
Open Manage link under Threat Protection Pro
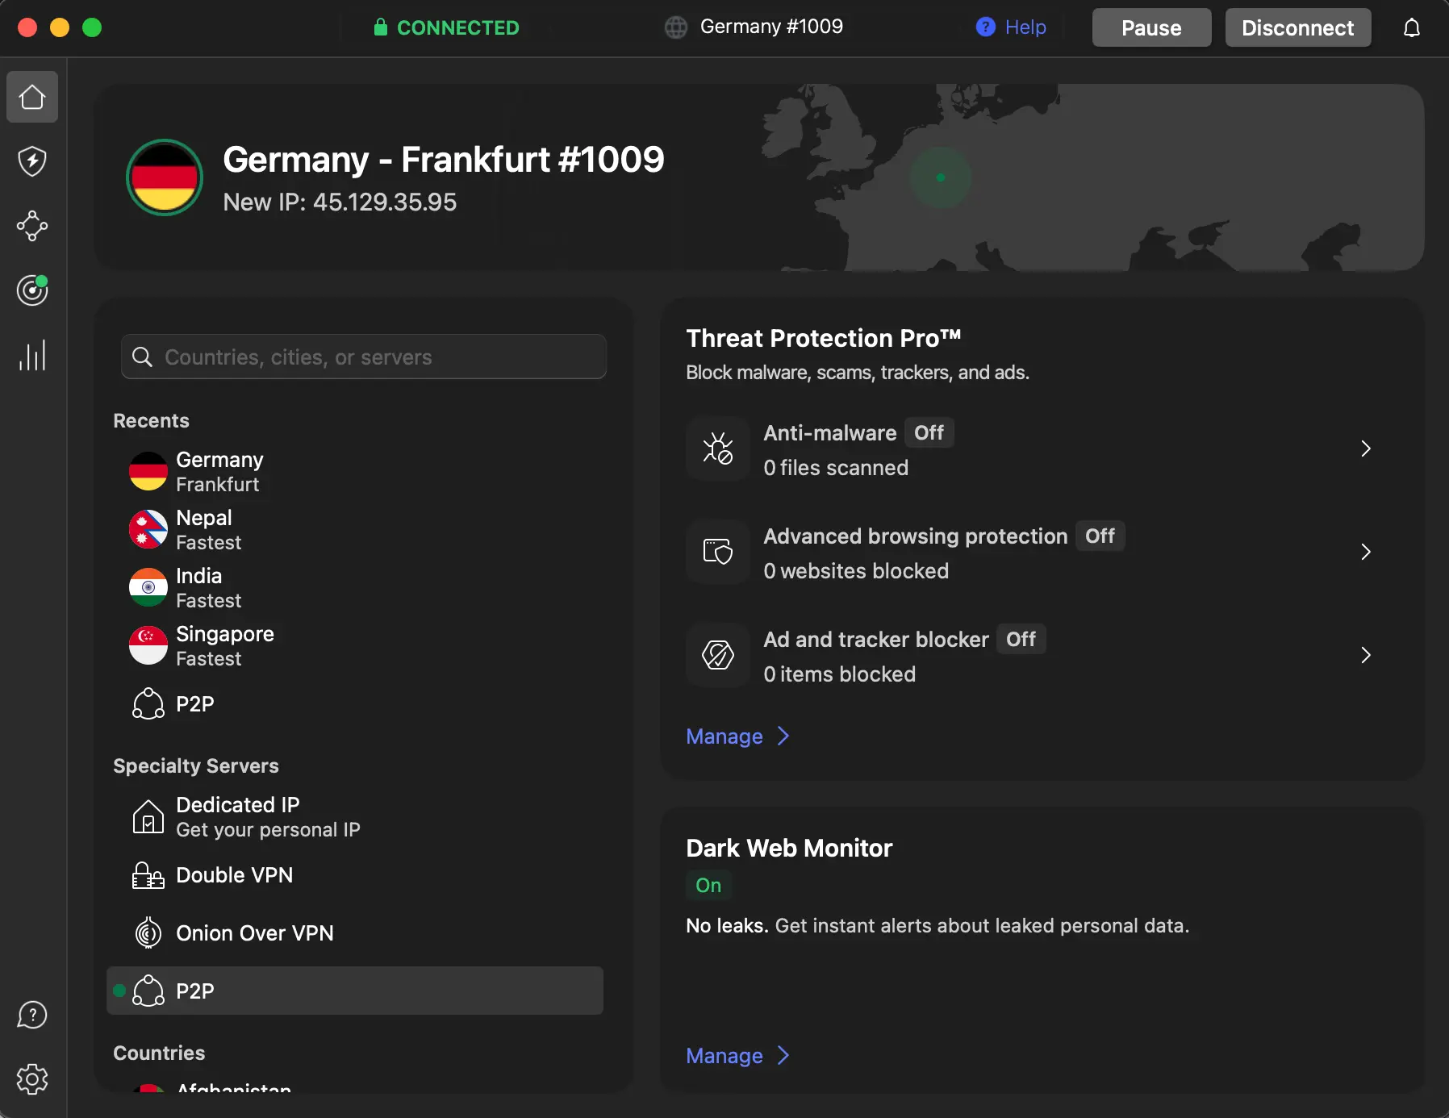(724, 736)
